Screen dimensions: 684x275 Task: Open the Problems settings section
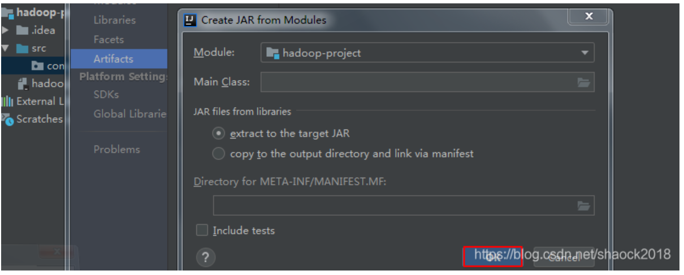click(116, 149)
